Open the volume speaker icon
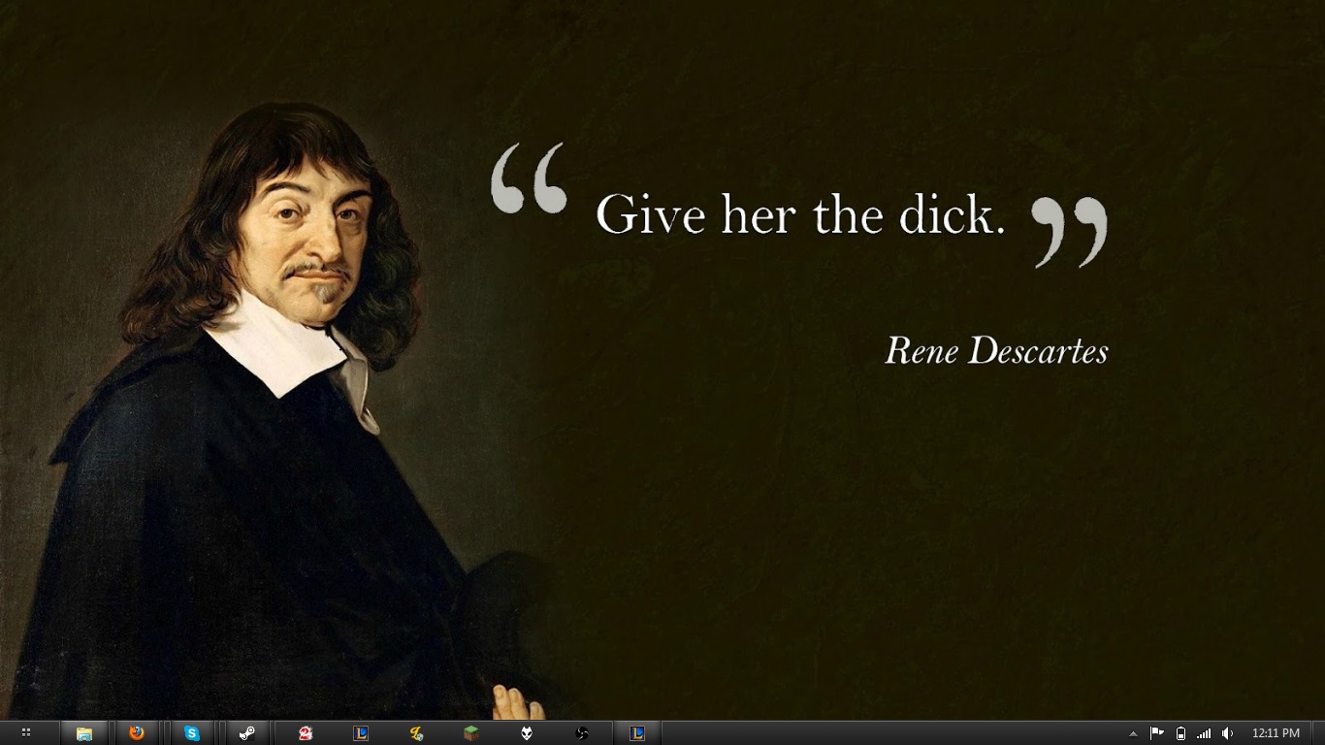Screen dimensions: 1325x745 (1227, 733)
